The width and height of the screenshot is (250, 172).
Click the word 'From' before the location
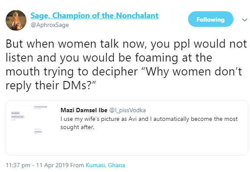point(77,165)
